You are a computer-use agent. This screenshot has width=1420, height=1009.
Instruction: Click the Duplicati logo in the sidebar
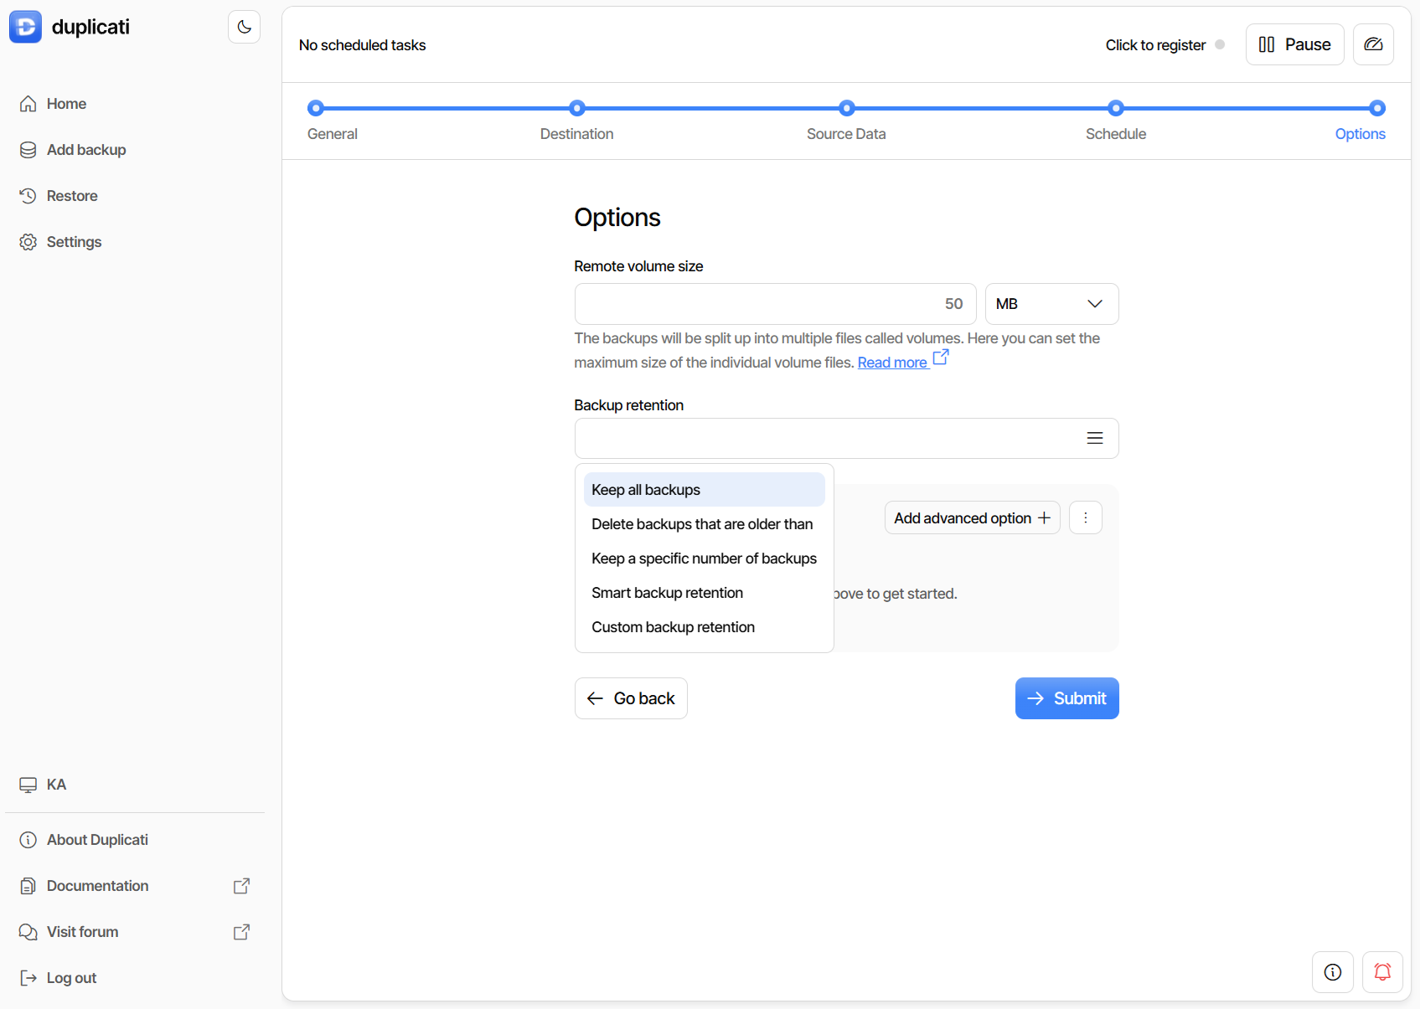click(x=25, y=26)
